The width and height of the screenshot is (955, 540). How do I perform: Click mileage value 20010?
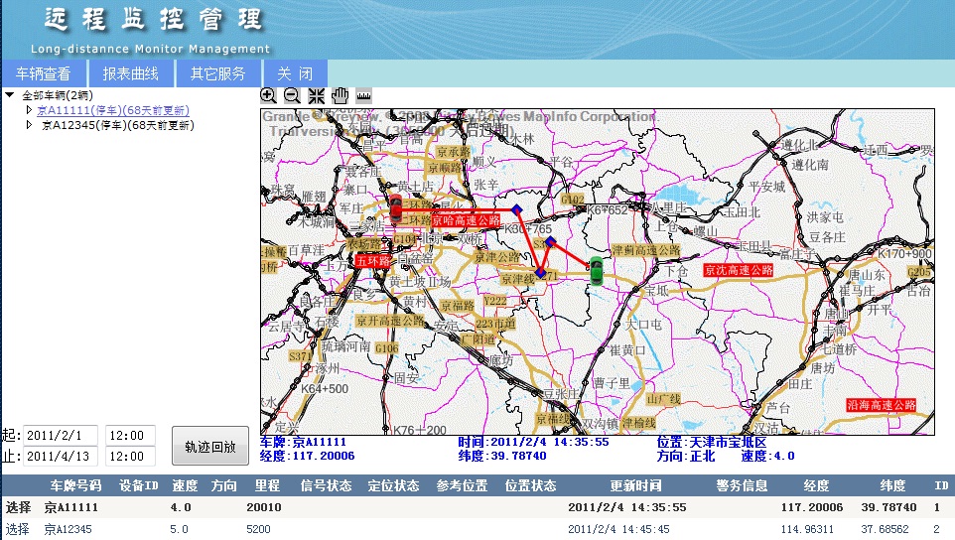[264, 507]
